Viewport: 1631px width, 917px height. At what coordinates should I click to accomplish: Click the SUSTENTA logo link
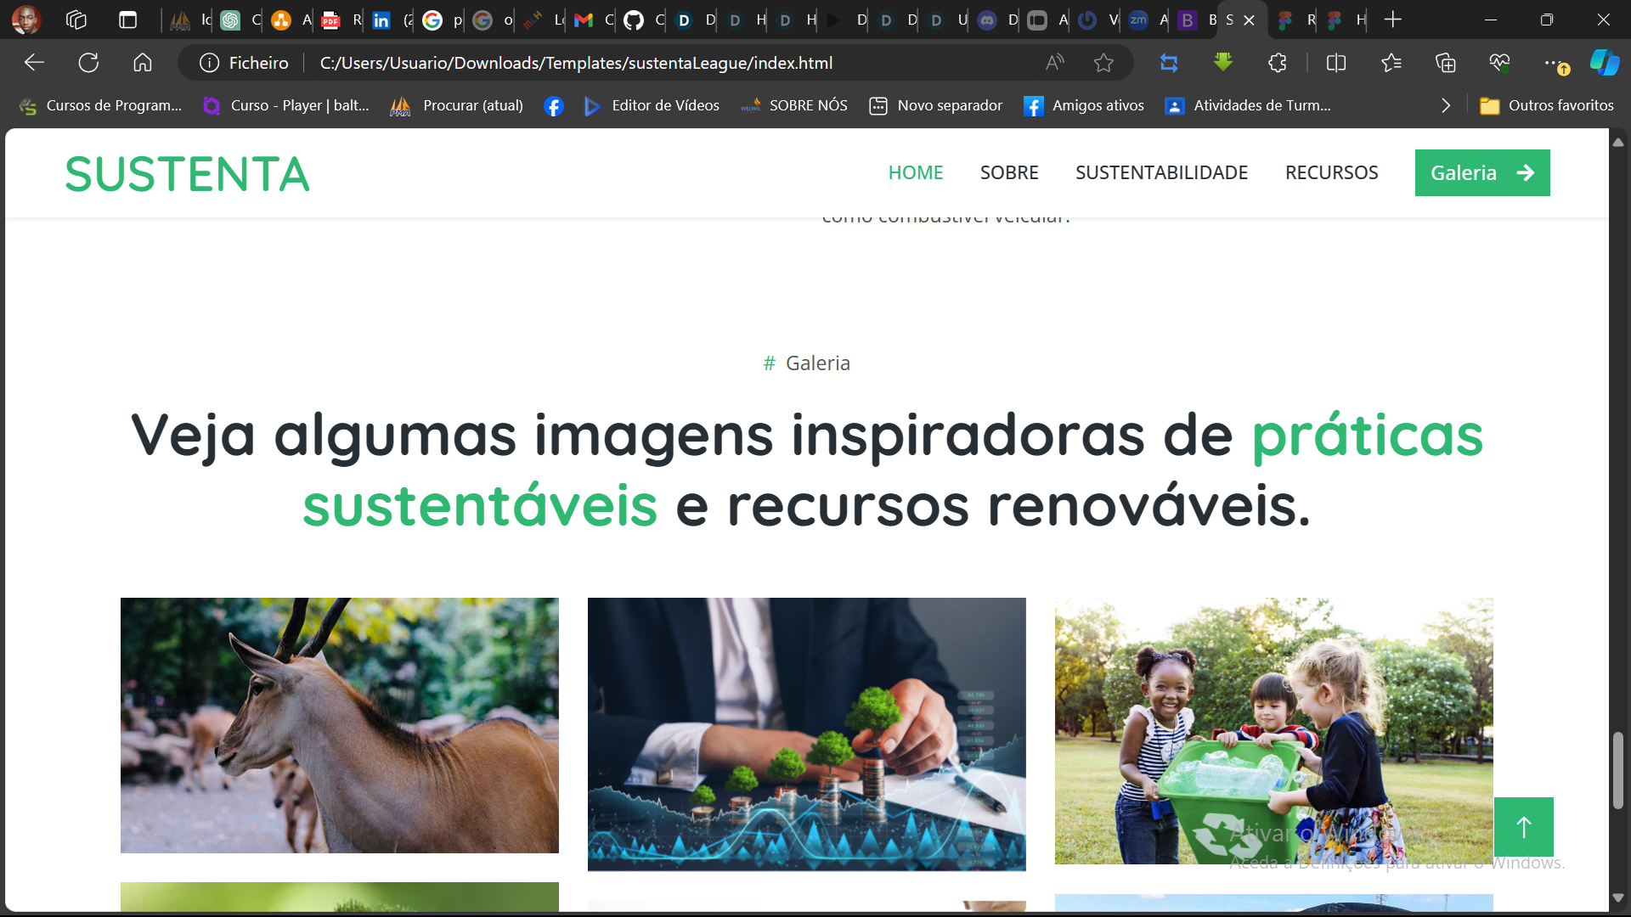click(187, 174)
